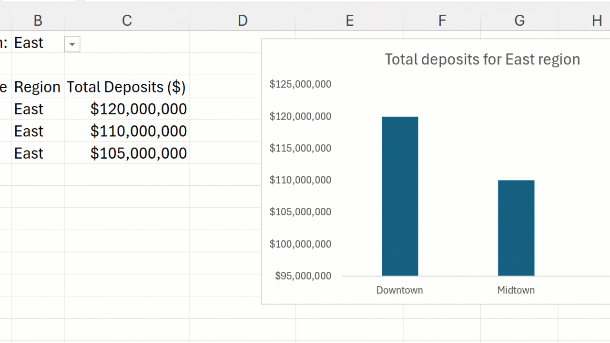
Task: Select the $105,000,000 cell
Action: (138, 153)
